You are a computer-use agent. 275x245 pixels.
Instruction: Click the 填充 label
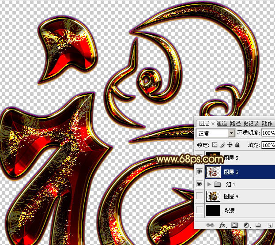[254, 145]
